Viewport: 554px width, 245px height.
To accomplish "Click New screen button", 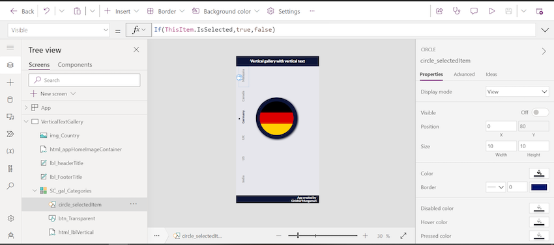I will click(x=53, y=94).
